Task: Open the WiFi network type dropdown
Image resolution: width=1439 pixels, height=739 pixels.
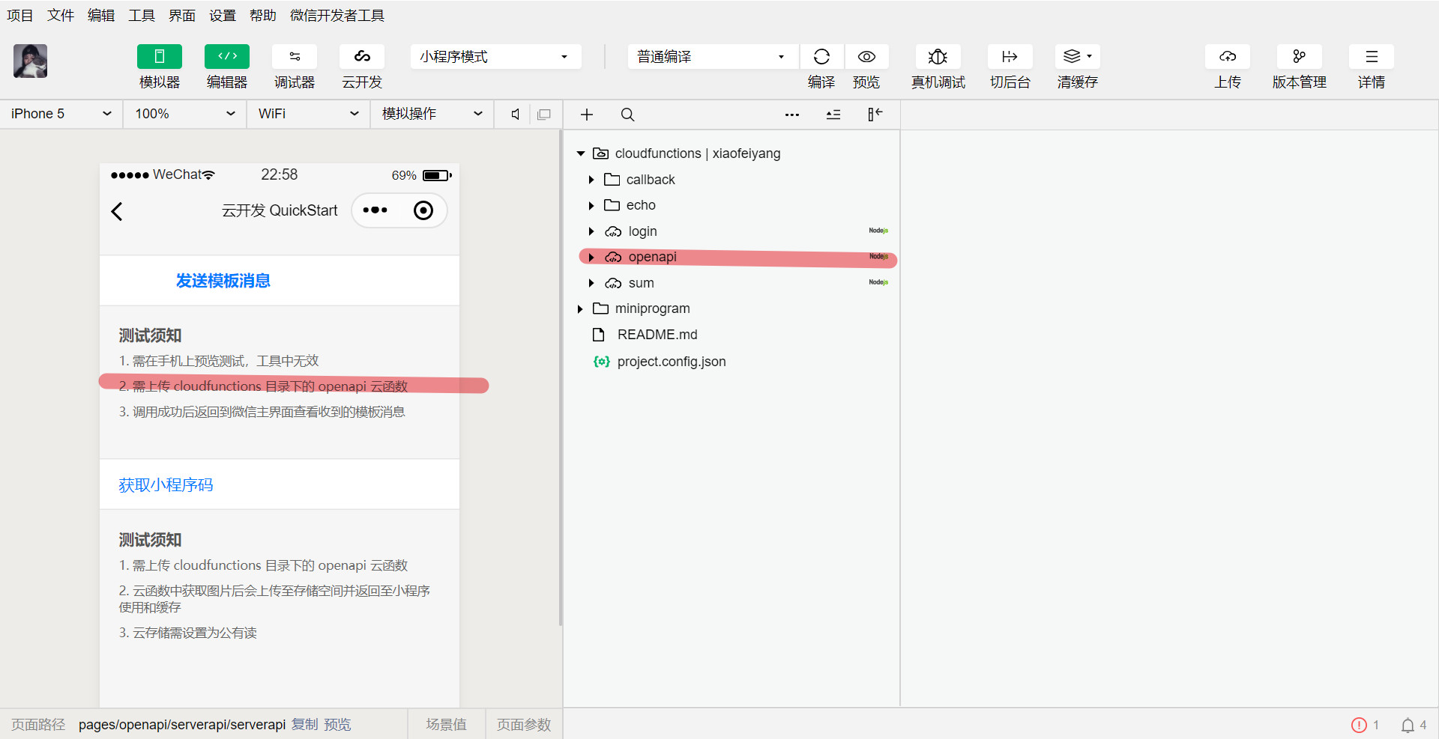Action: [309, 114]
